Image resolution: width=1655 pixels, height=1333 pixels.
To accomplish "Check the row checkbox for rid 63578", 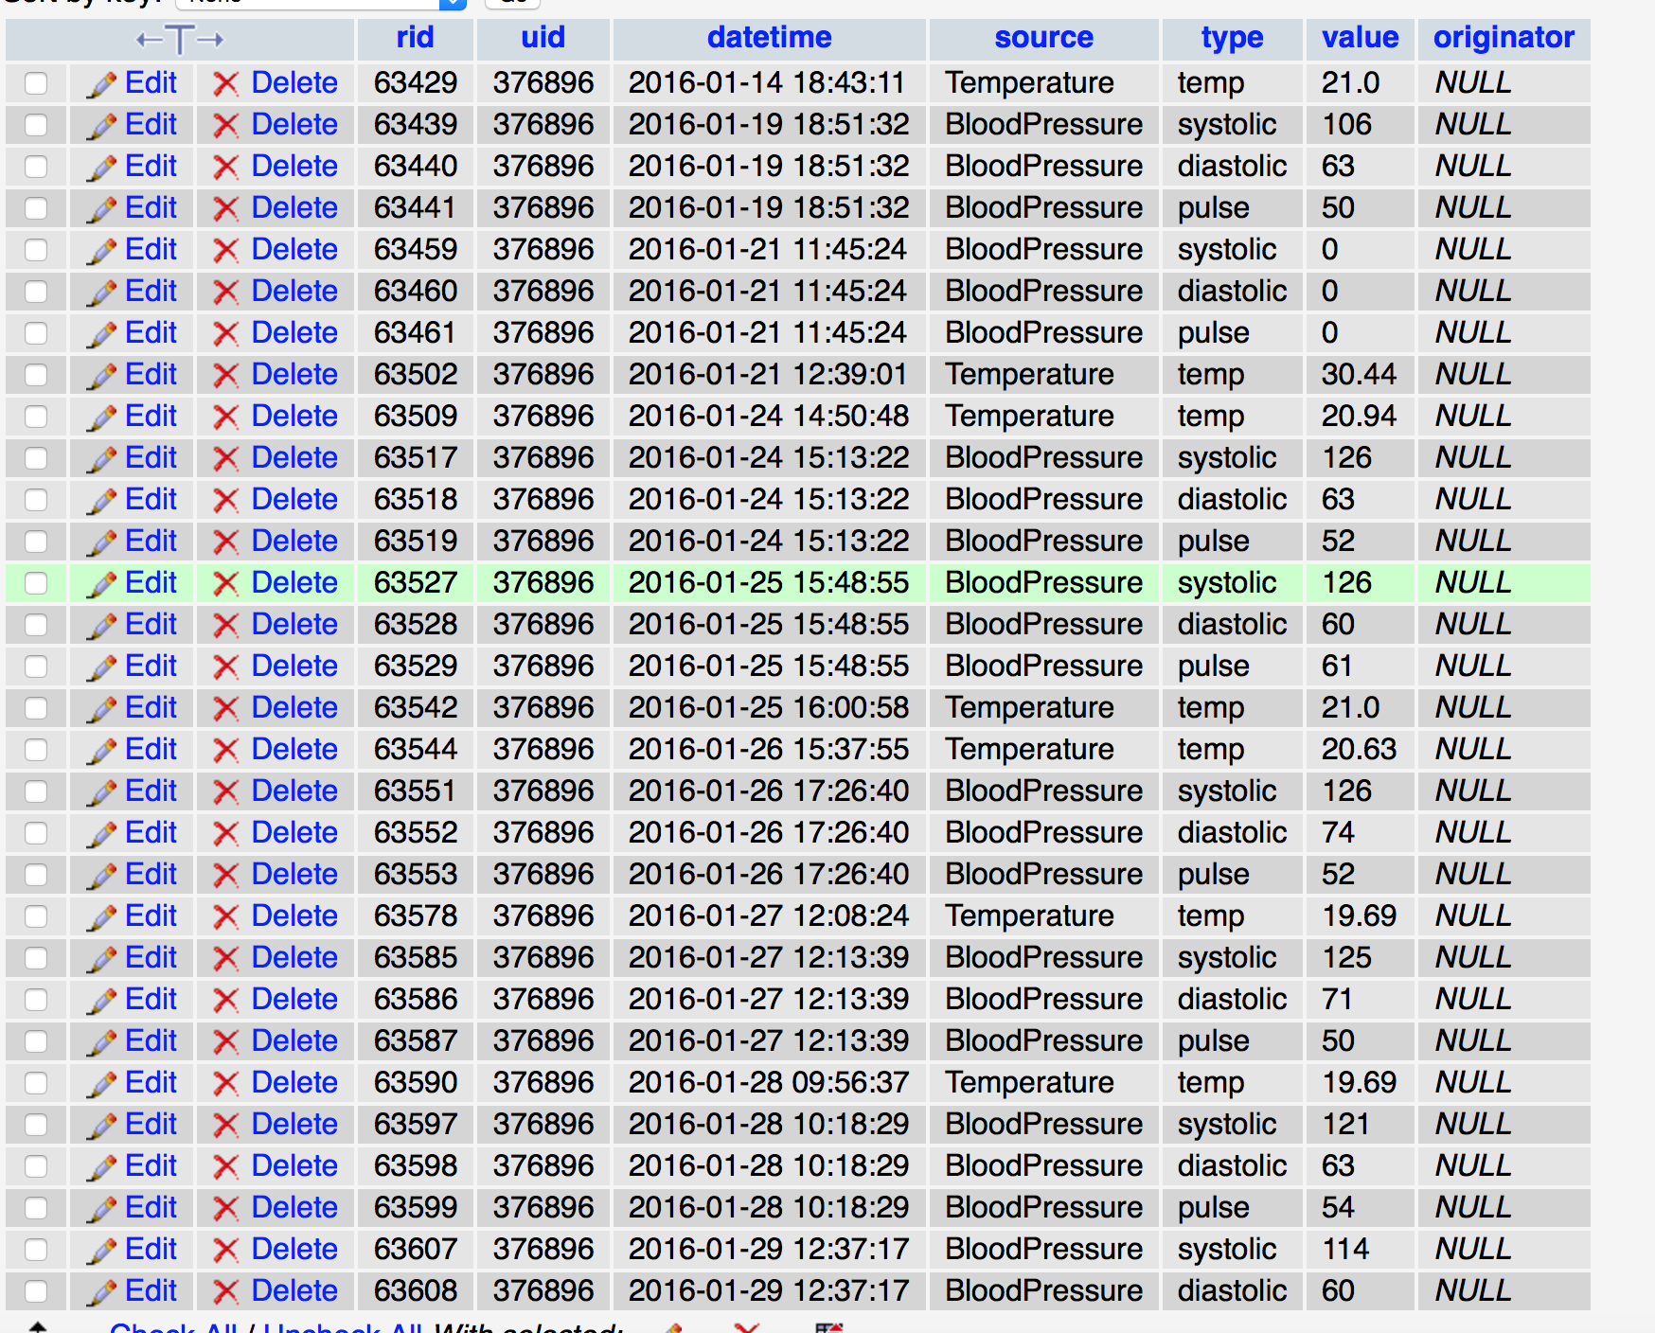I will point(36,916).
